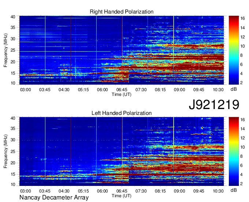Click the 07:30 time tick on Left Handed plot
Screen dimensions: 249x202
pos(141,191)
